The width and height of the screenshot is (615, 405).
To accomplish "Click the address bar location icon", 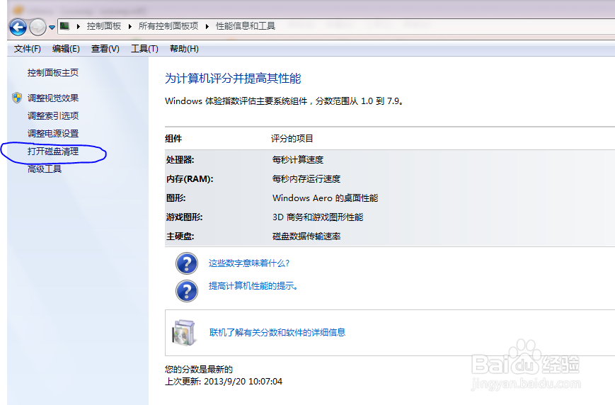I will (64, 26).
